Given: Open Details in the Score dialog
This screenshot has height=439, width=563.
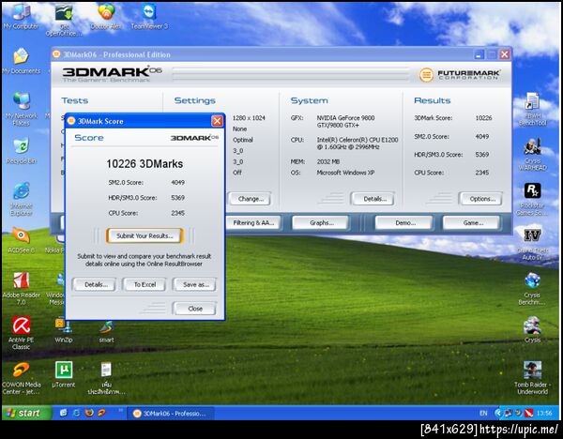Looking at the screenshot, I should (x=96, y=284).
